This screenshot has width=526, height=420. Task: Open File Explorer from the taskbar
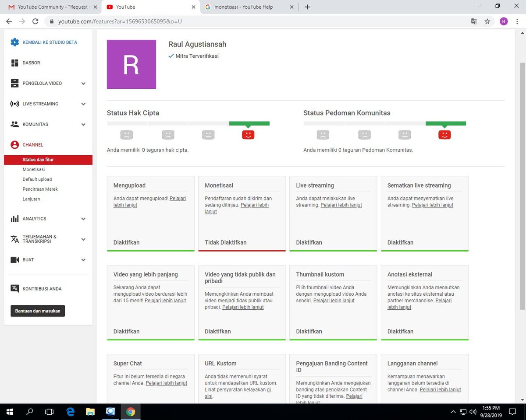tap(90, 412)
